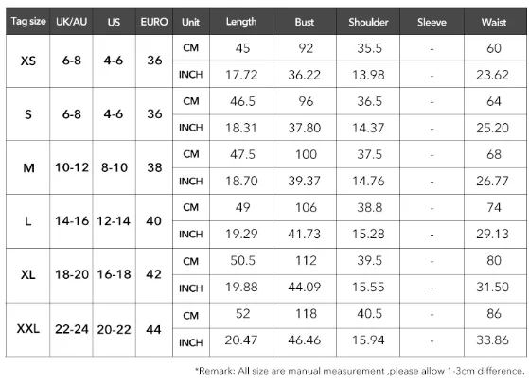Select the XS tag size cell

pos(28,61)
